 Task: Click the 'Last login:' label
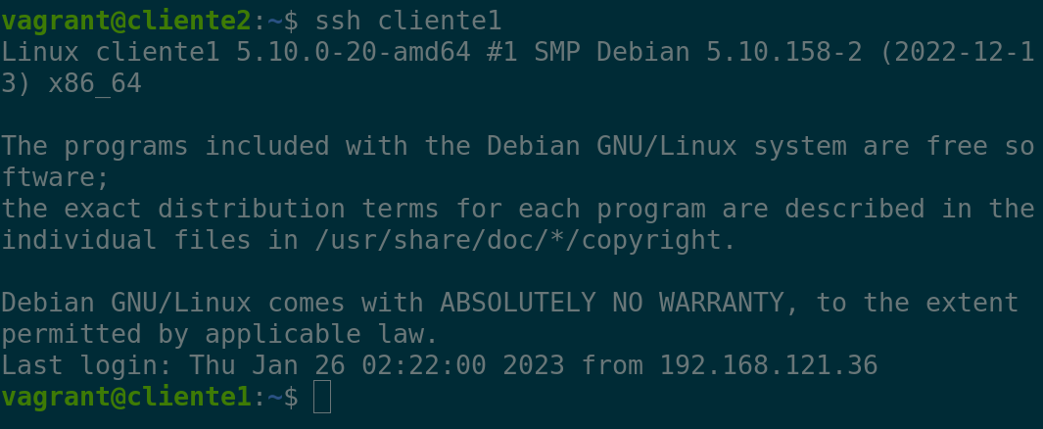pyautogui.click(x=87, y=366)
